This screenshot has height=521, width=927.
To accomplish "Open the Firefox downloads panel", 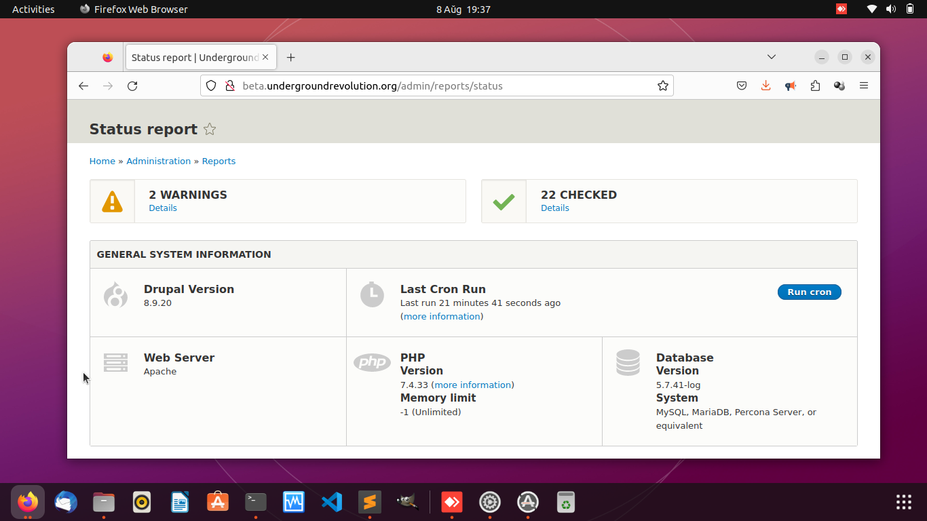I will pyautogui.click(x=766, y=86).
